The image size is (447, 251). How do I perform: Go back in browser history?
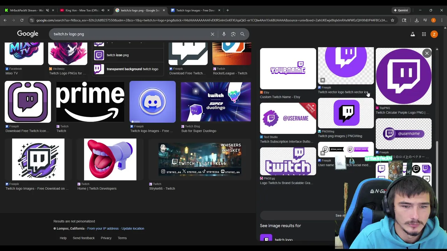[x=5, y=20]
